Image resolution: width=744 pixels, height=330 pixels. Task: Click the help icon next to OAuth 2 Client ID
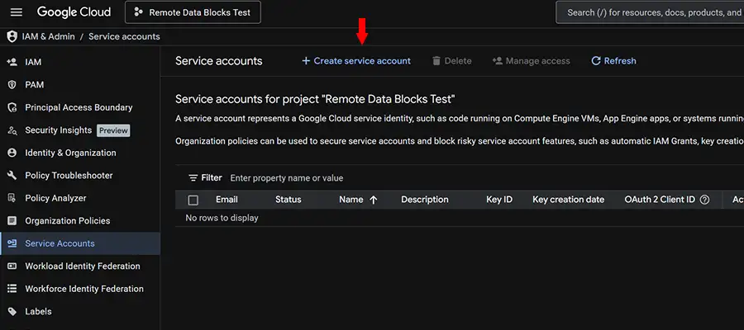click(705, 200)
